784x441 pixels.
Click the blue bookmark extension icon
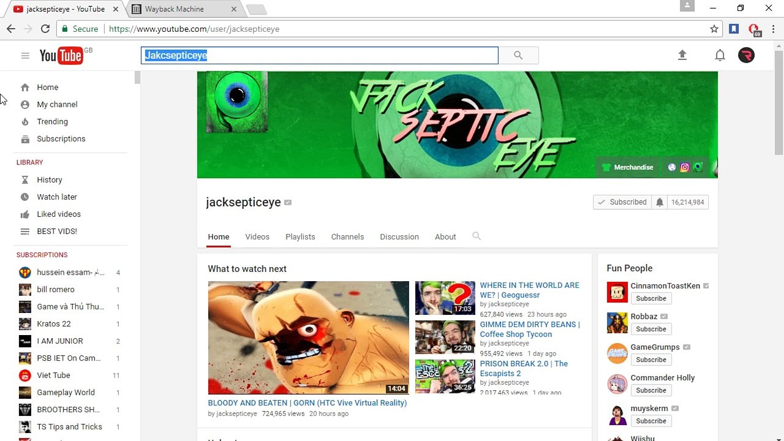(734, 29)
